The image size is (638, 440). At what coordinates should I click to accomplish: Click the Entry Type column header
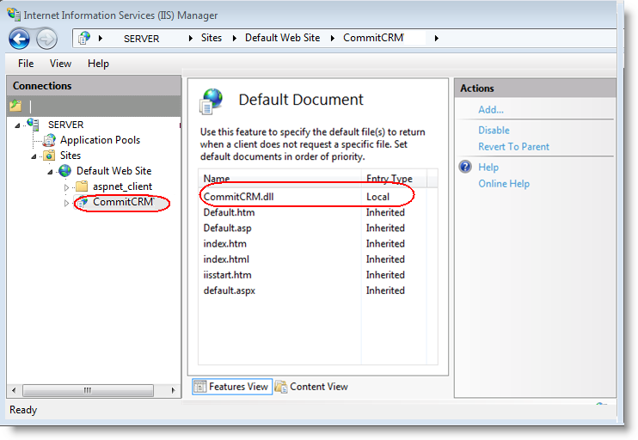(390, 179)
